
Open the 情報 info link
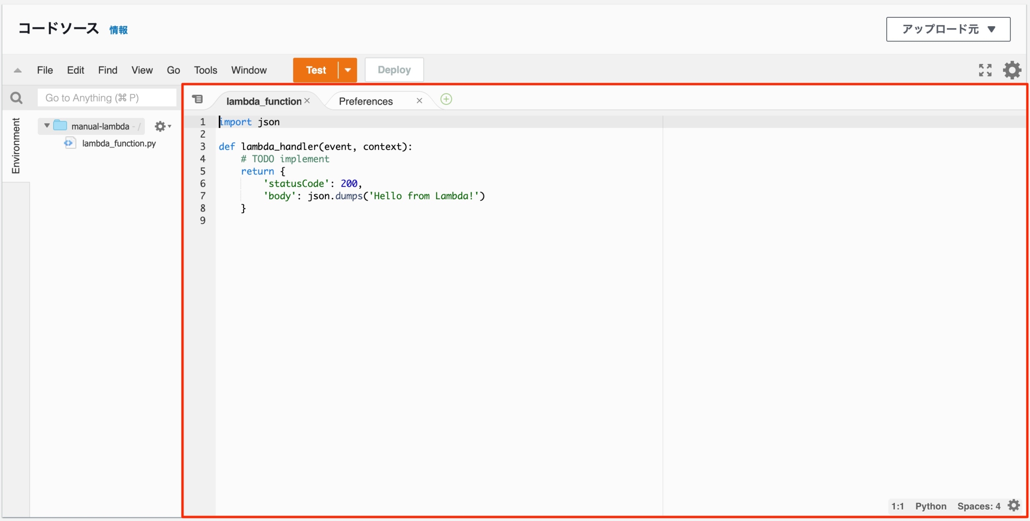(x=118, y=30)
